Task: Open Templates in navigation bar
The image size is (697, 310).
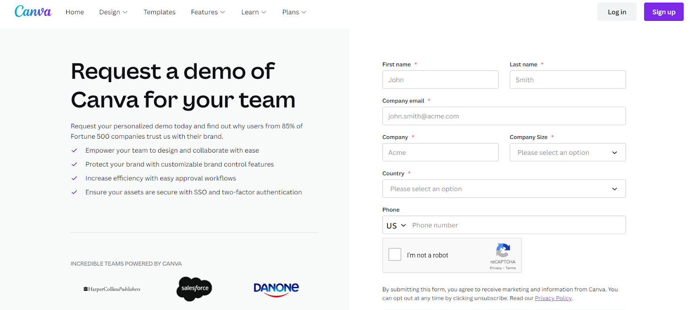Action: click(x=159, y=12)
